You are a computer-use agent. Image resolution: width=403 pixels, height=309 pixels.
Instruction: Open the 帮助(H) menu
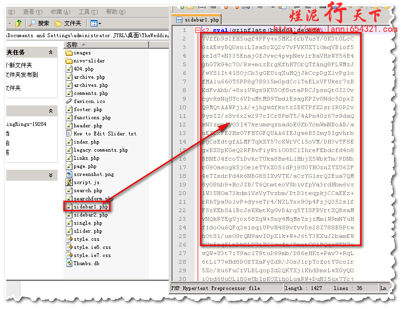click(x=115, y=12)
